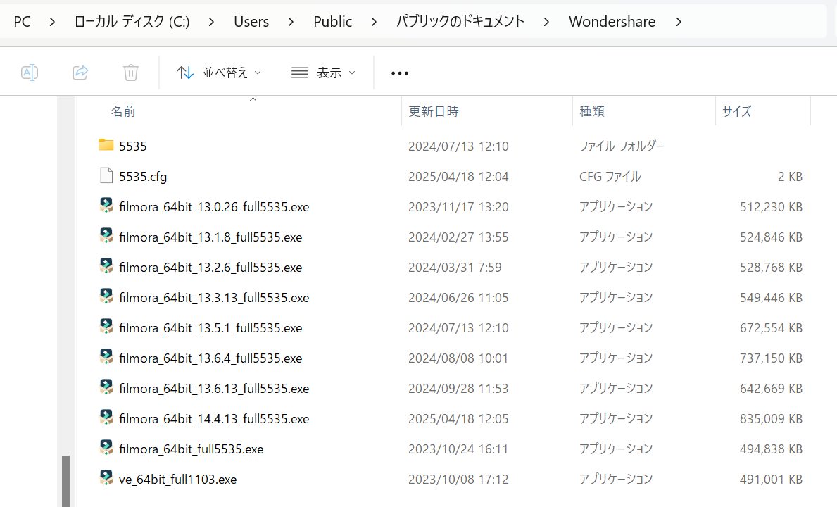This screenshot has height=507, width=837.
Task: Click the filmora_64bit_13.1.8_full5535.exe icon
Action: (x=106, y=236)
